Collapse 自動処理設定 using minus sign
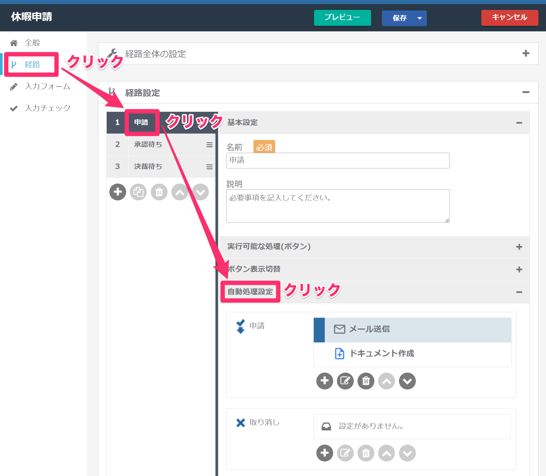The height and width of the screenshot is (476, 546). tap(519, 292)
